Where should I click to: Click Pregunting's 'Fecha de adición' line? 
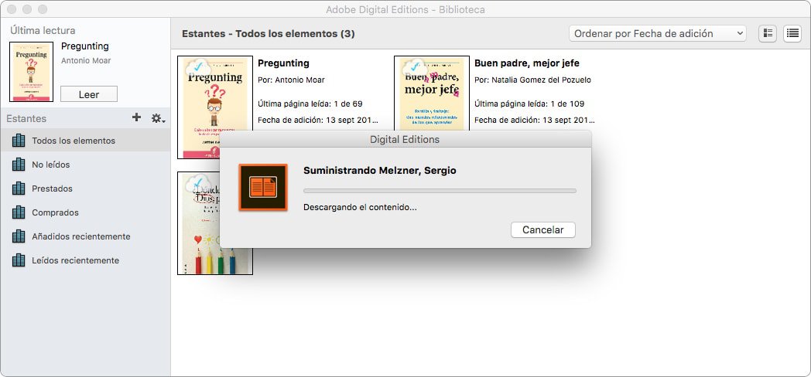click(317, 120)
